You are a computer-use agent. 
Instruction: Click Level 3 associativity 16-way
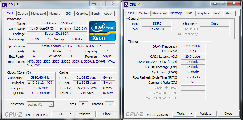click(108, 93)
